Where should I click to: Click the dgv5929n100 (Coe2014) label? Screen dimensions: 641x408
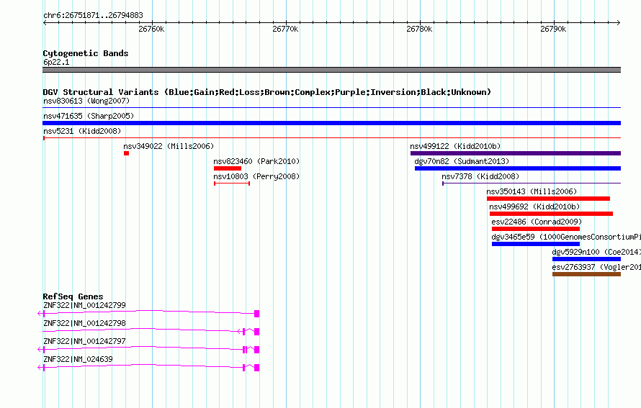coord(596,252)
